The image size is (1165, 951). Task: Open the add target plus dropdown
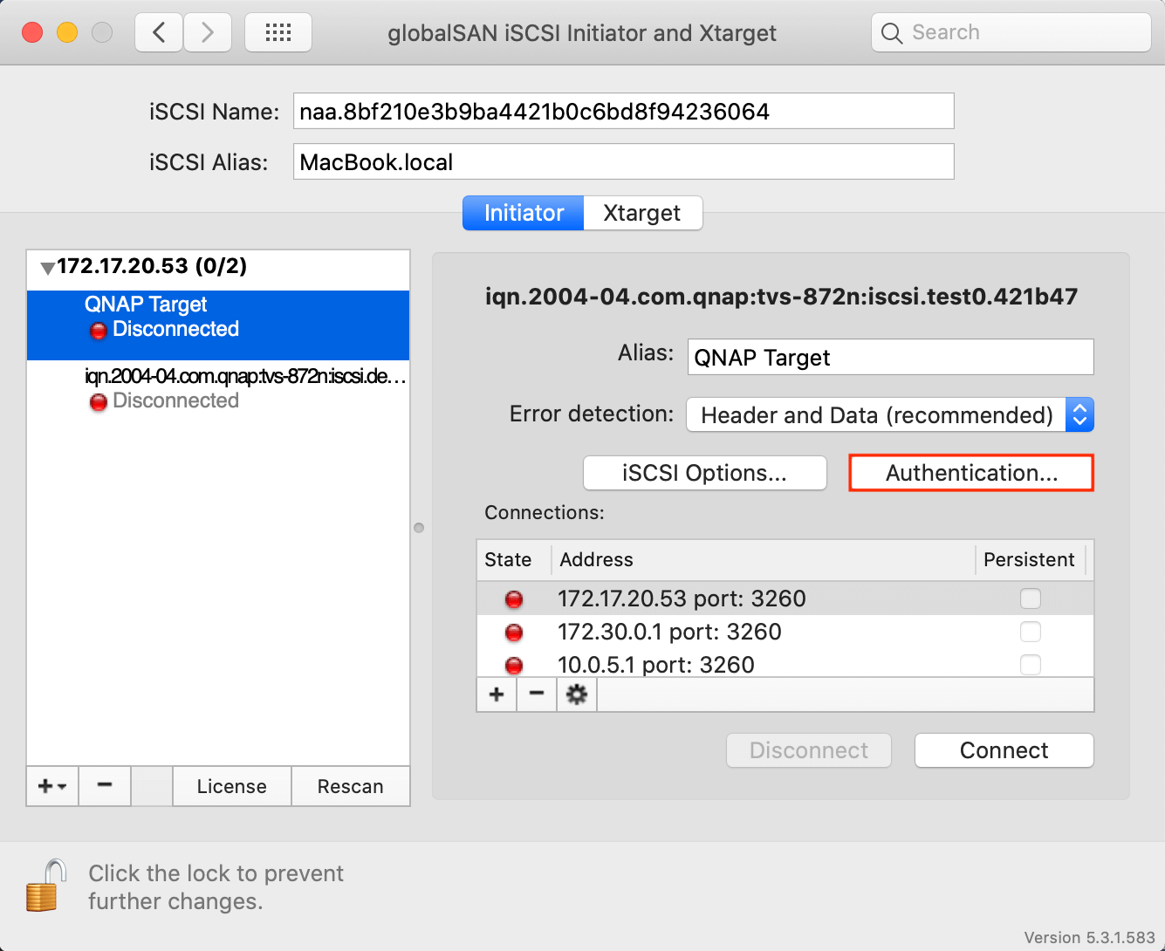pos(52,786)
